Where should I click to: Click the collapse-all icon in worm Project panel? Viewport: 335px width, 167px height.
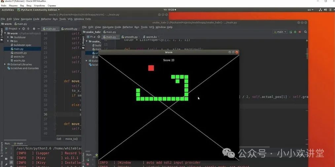[28, 29]
